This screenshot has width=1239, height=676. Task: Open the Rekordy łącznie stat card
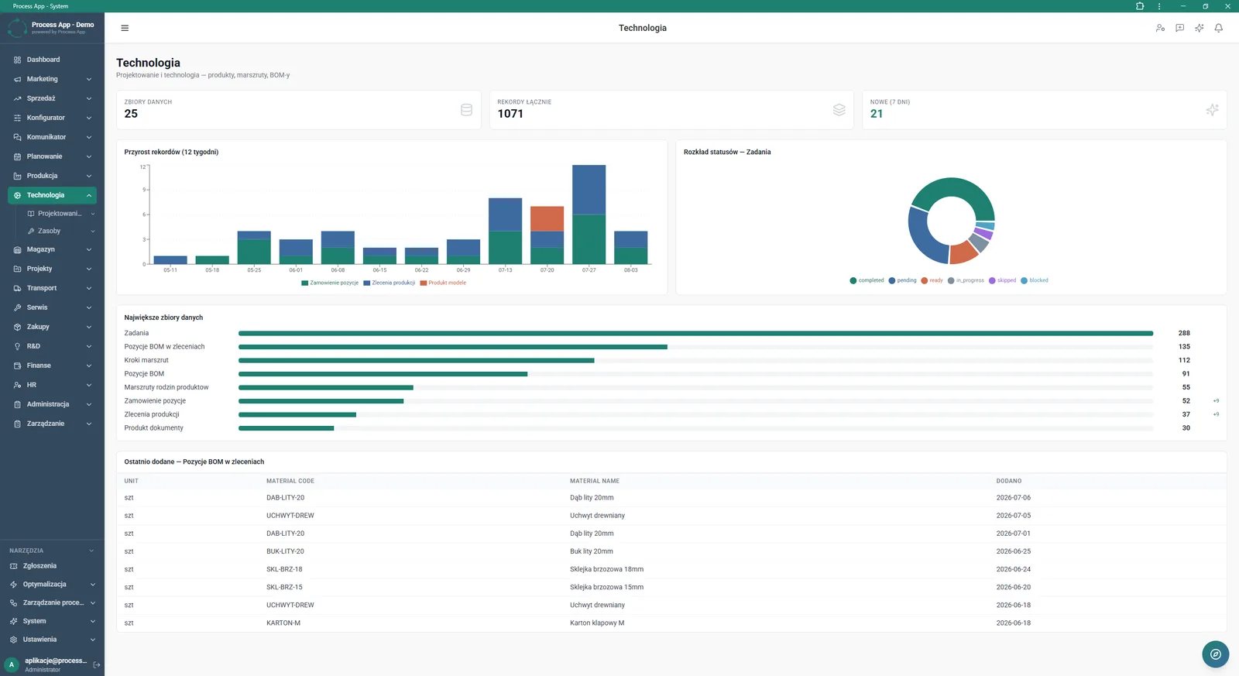coord(671,109)
